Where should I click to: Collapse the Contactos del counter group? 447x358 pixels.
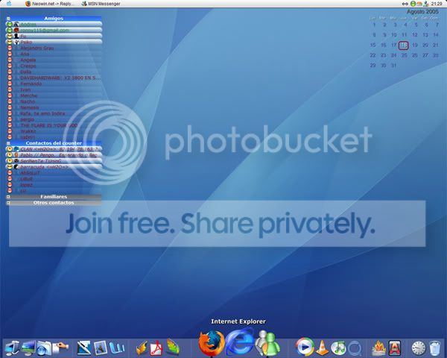click(8, 143)
